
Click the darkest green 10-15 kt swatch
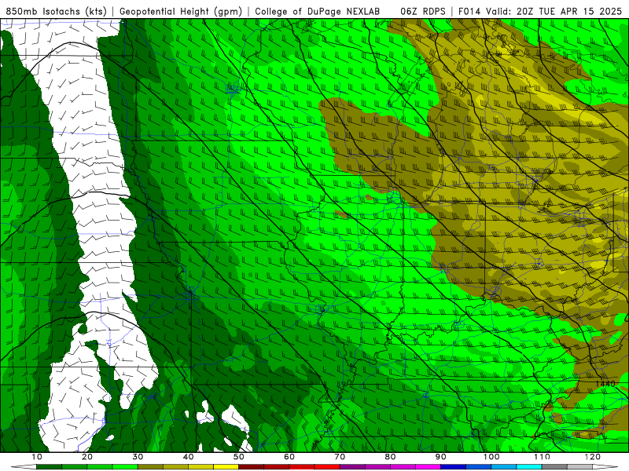pyautogui.click(x=49, y=467)
